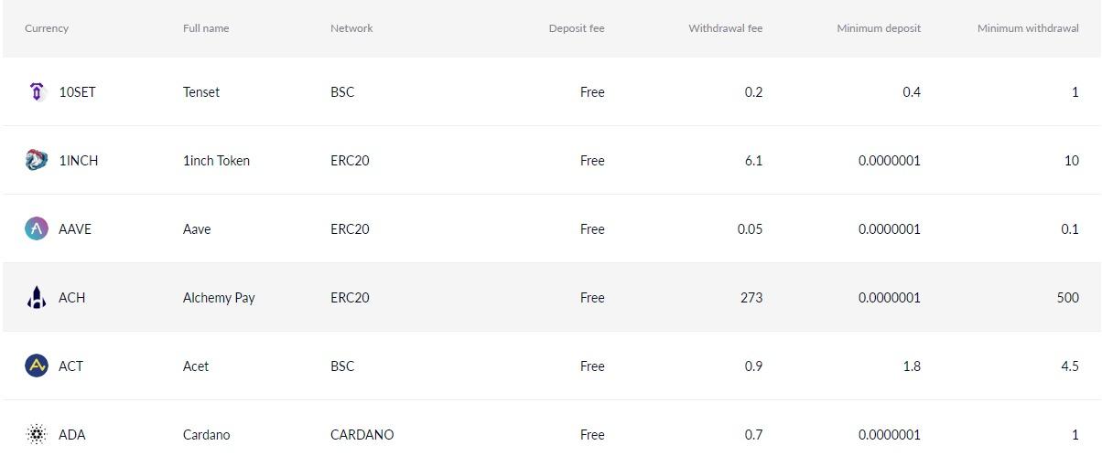Click the ACT Acet coin icon
Image resolution: width=1102 pixels, height=456 pixels.
pyautogui.click(x=37, y=366)
